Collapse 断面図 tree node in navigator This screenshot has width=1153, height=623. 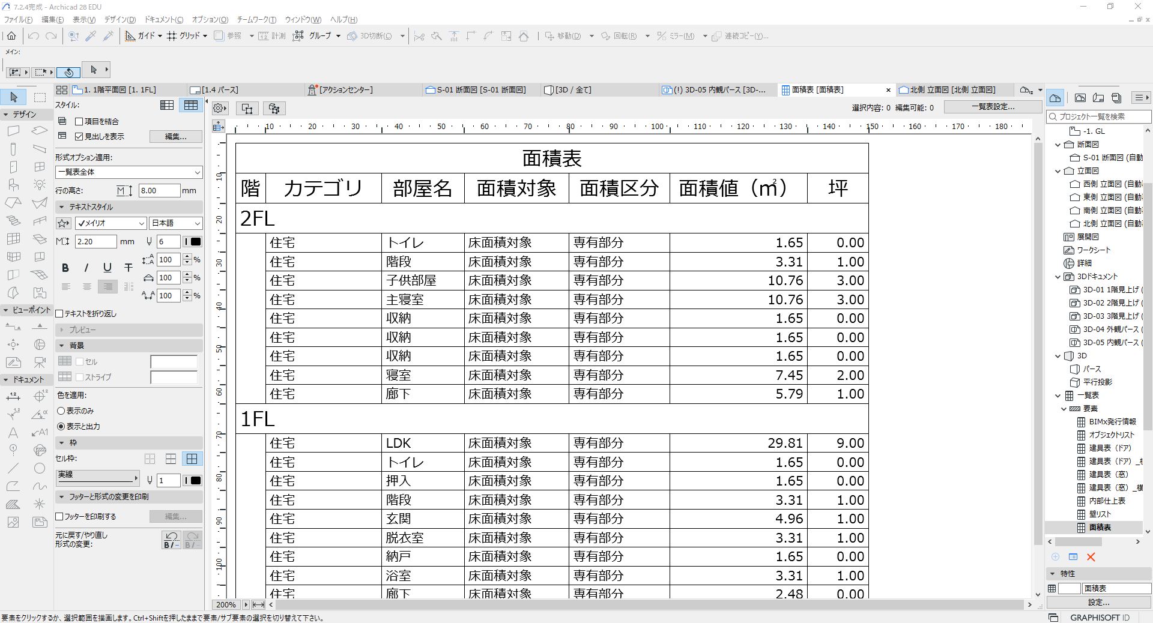[x=1058, y=145]
